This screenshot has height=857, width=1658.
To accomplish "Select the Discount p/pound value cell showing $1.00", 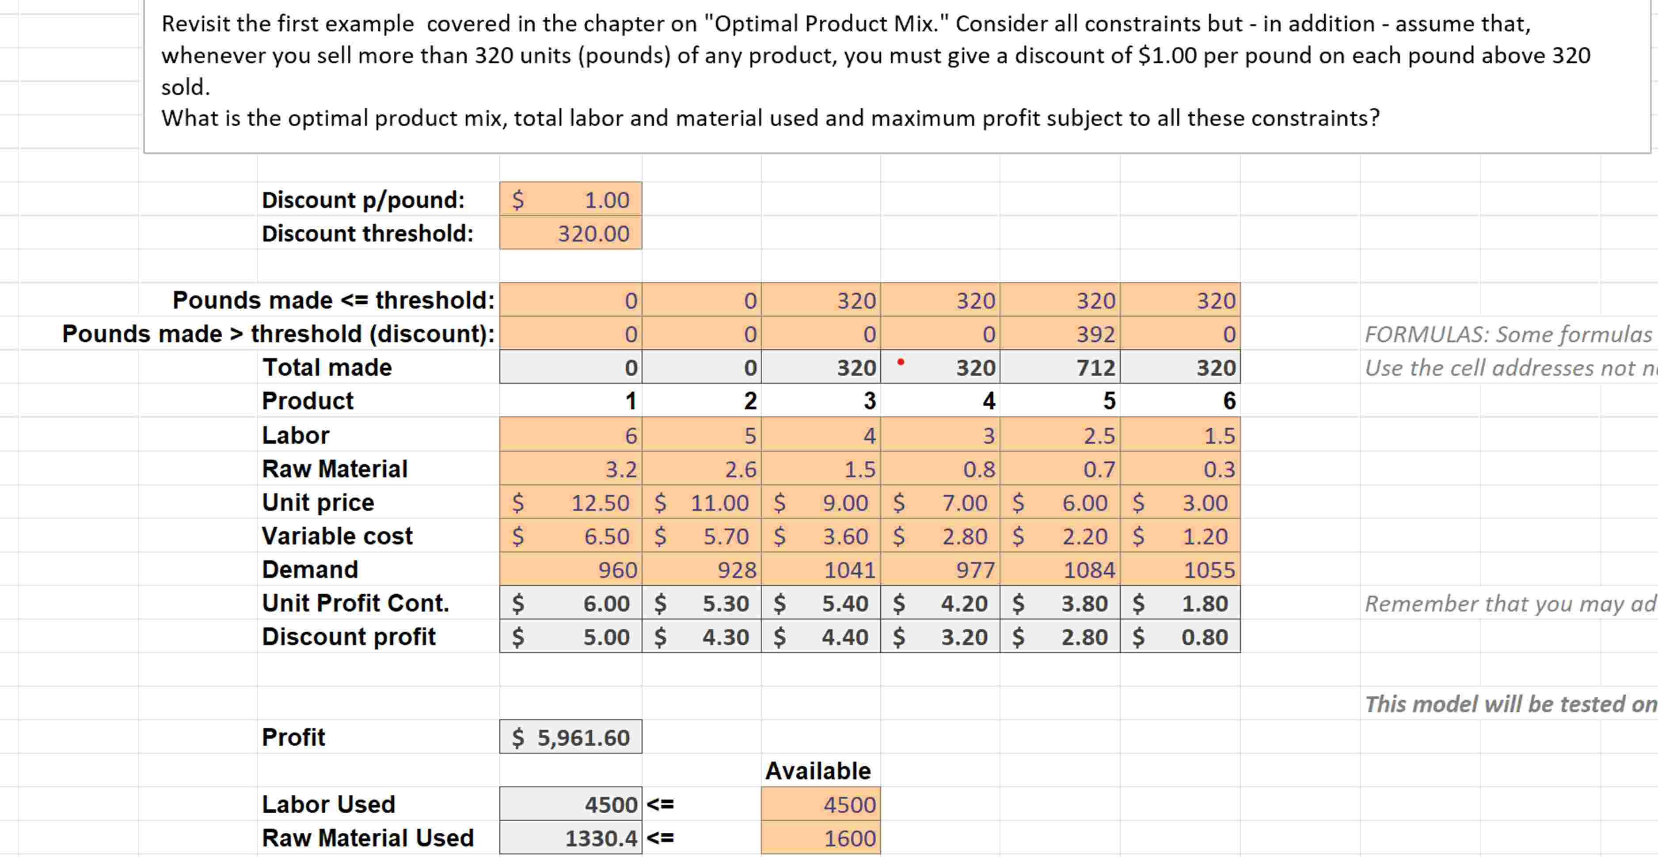I will tap(570, 200).
